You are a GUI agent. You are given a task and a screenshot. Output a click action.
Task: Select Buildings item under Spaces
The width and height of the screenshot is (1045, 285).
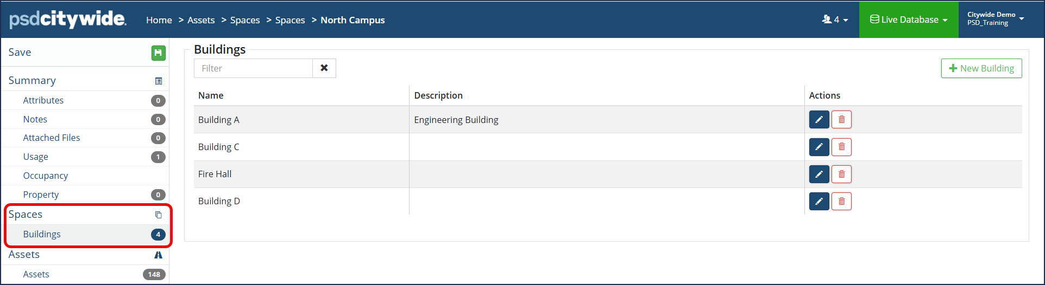click(x=87, y=234)
